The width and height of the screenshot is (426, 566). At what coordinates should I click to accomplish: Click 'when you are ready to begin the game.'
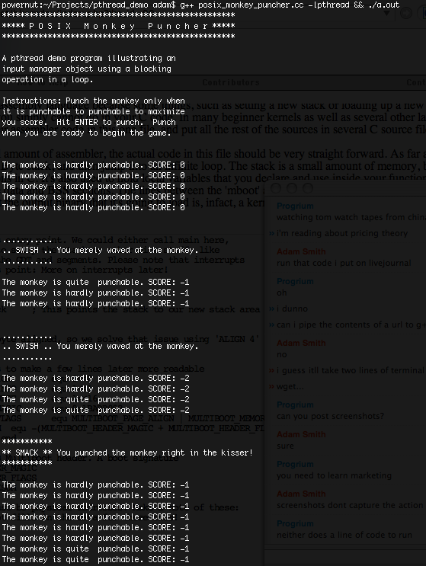[87, 133]
